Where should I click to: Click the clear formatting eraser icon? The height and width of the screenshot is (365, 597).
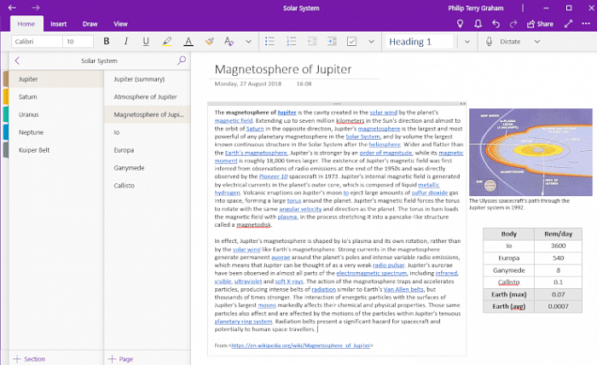[229, 41]
